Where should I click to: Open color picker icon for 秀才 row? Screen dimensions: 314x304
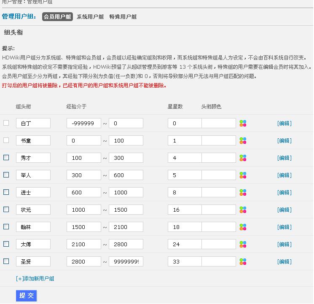pyautogui.click(x=243, y=158)
